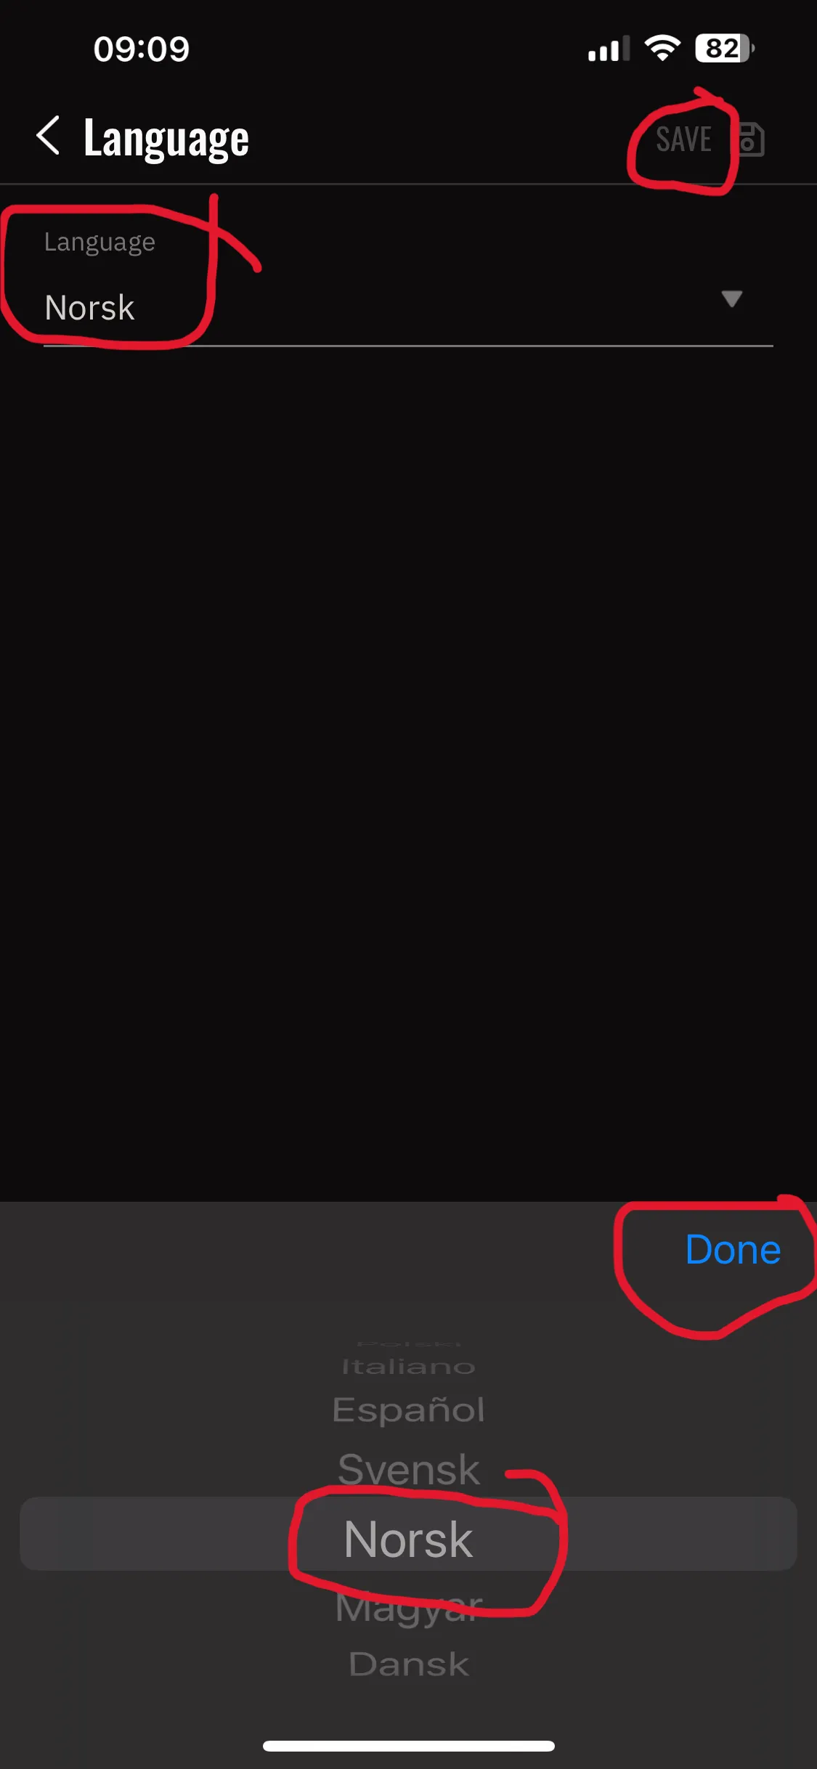Choose Svensk in the picker wheel
817x1769 pixels.
[x=409, y=1469]
